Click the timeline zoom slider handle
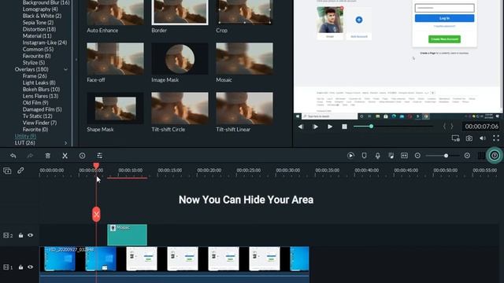 point(446,156)
